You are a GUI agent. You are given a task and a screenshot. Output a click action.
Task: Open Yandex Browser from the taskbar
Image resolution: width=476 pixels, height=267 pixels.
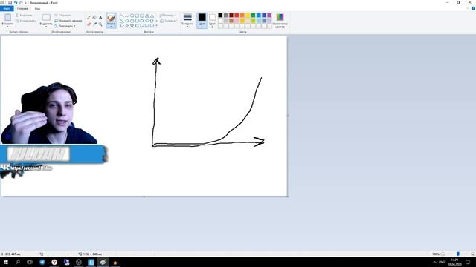click(x=54, y=262)
